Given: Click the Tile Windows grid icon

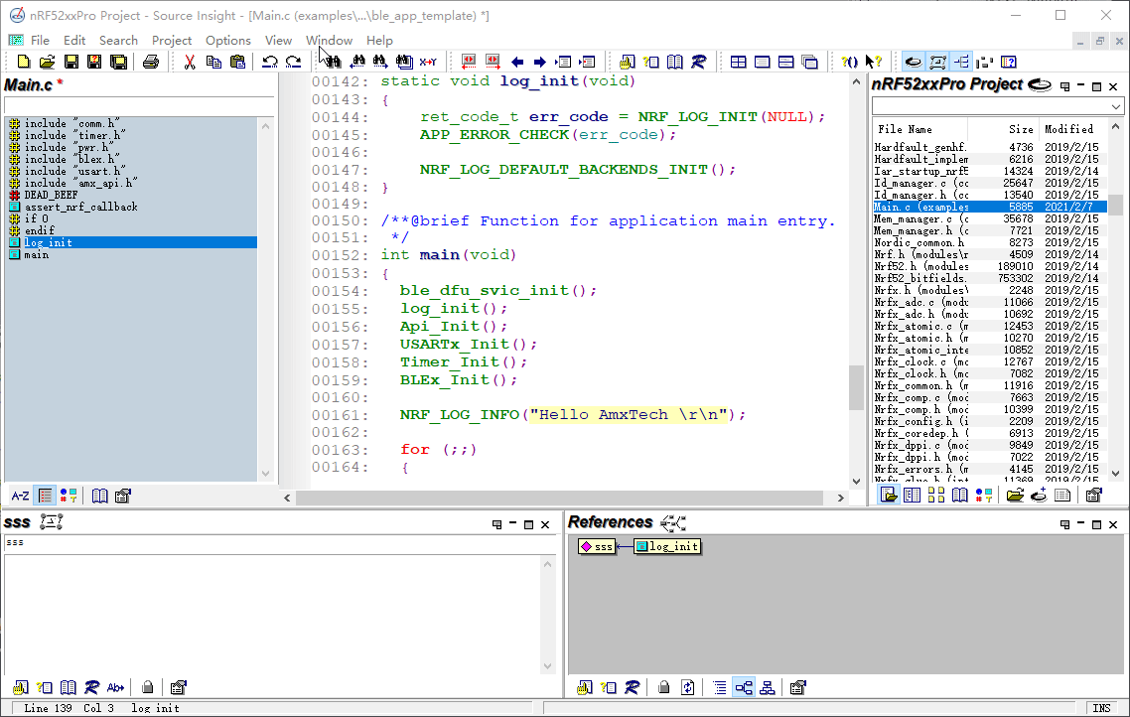Looking at the screenshot, I should tap(738, 62).
